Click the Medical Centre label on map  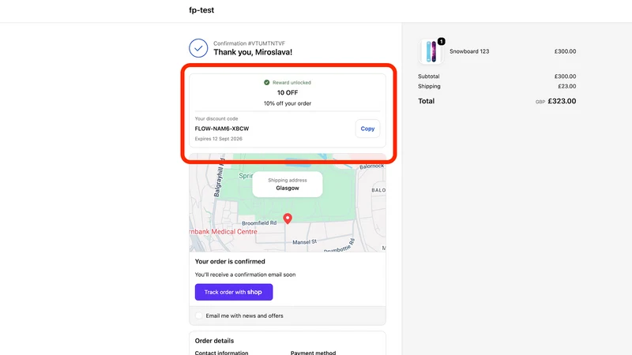coord(224,232)
